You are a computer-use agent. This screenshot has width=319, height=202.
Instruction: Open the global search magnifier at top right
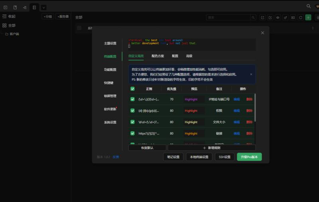[308, 6]
